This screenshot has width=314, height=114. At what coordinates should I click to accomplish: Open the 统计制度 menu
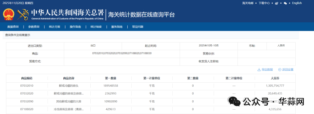(96, 27)
